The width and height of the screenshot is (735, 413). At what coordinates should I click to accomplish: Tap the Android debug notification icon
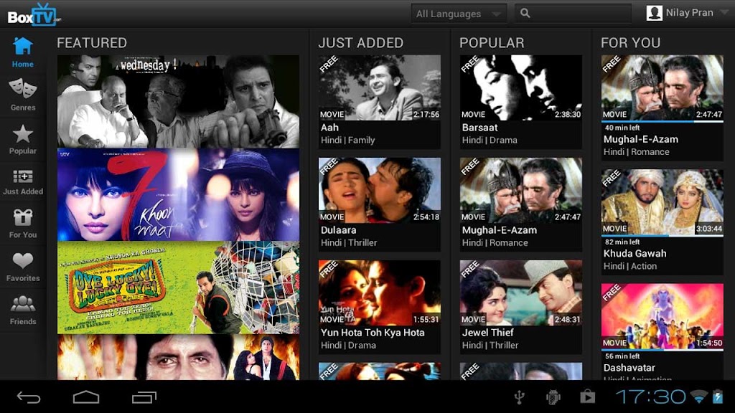tap(553, 397)
